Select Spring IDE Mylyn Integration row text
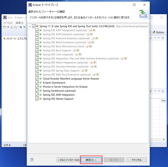Screen dimensions: 168x167 point(65,62)
